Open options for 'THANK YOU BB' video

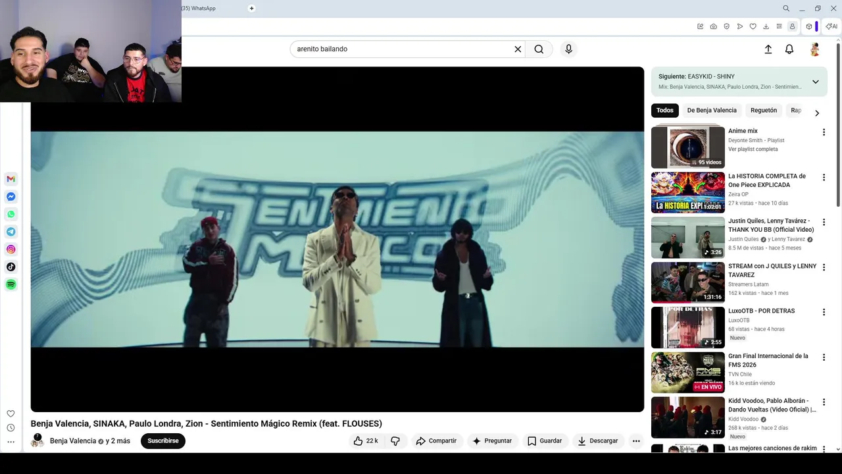824,223
